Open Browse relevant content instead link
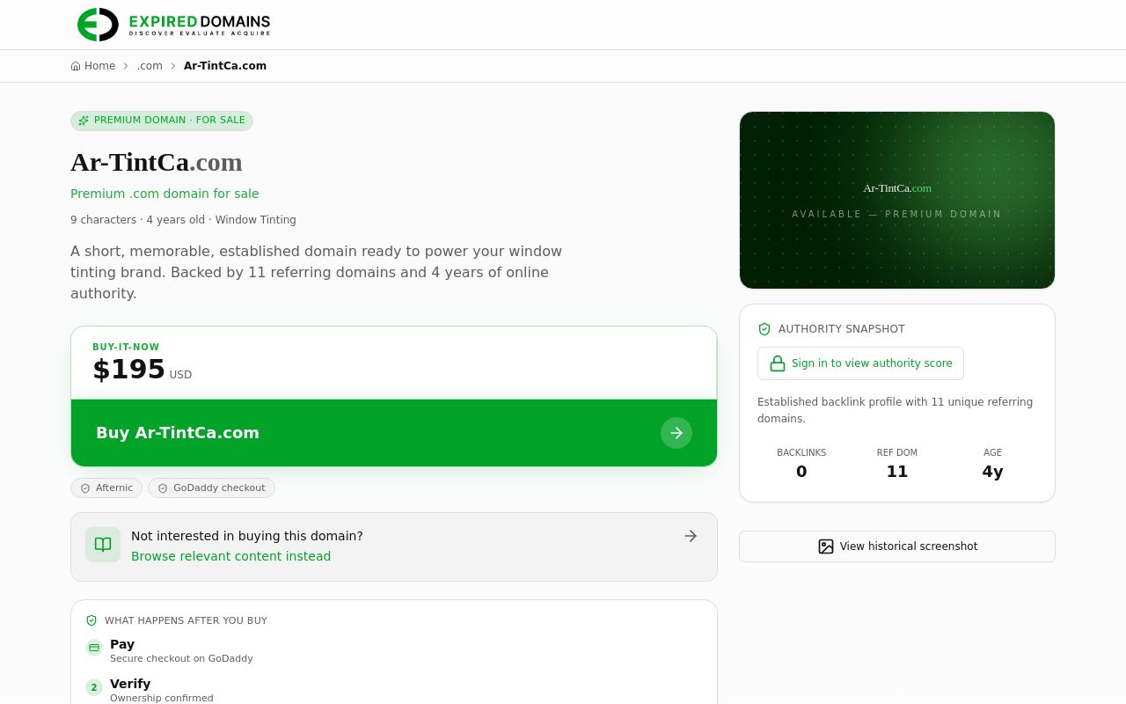The width and height of the screenshot is (1126, 704). click(x=231, y=556)
